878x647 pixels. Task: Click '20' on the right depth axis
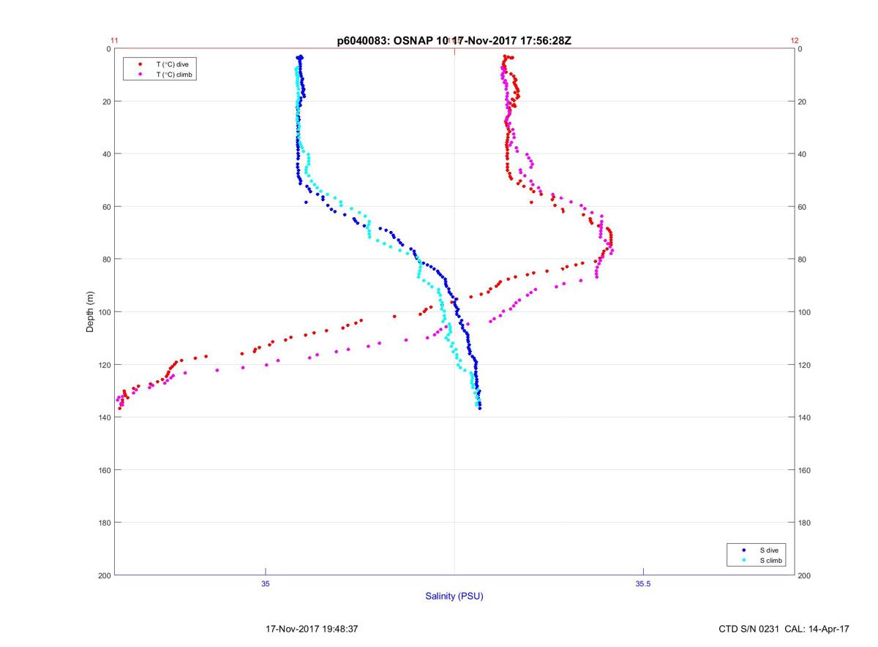point(802,102)
